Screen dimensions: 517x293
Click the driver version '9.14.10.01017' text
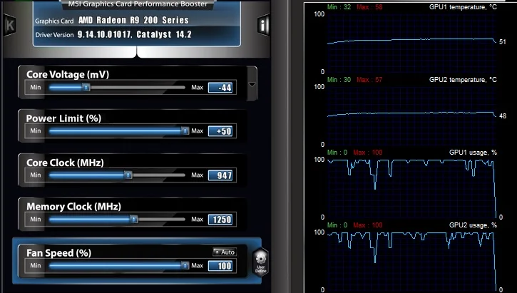coord(105,34)
